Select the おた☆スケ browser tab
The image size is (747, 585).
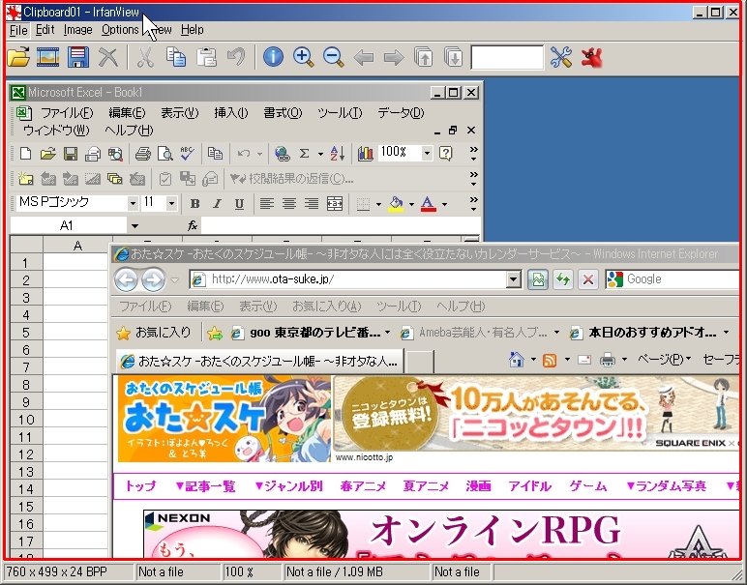259,362
